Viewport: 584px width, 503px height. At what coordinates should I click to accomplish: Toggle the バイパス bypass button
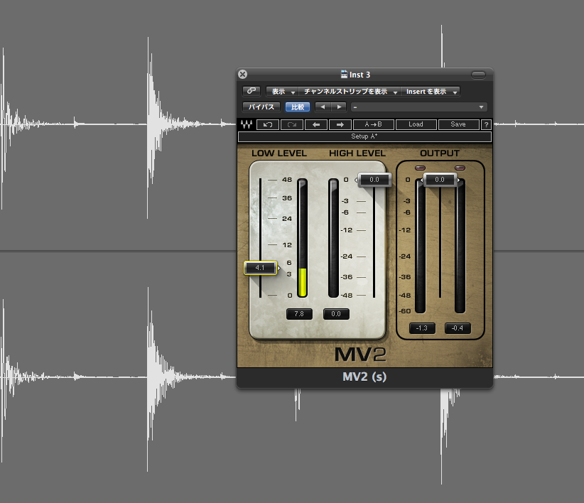[x=261, y=107]
